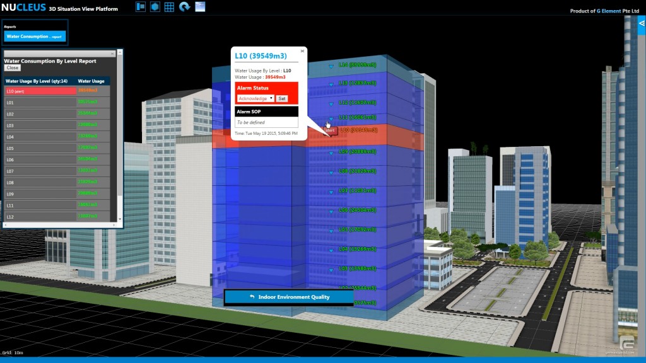Click the report panel scroll-up arrow
The height and width of the screenshot is (363, 646).
(x=120, y=52)
